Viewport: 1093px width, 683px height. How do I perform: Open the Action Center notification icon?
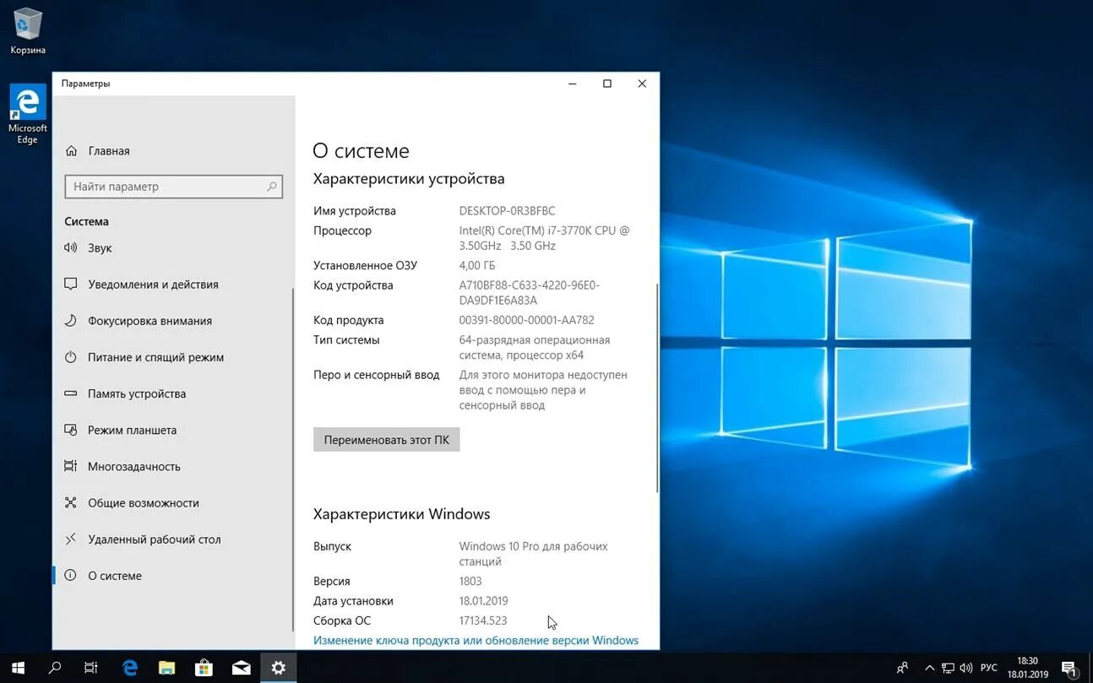pos(1069,668)
